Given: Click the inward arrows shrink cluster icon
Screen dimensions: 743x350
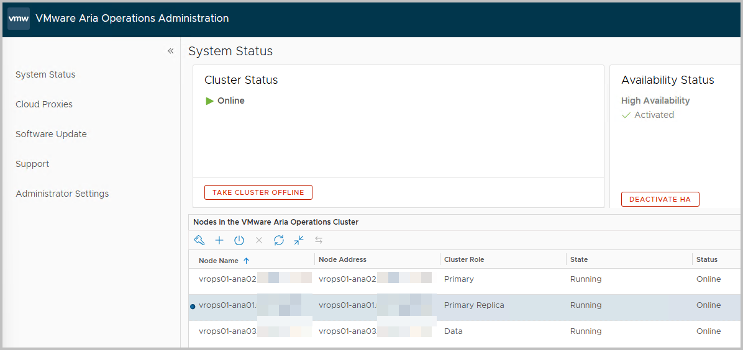Looking at the screenshot, I should (x=299, y=241).
